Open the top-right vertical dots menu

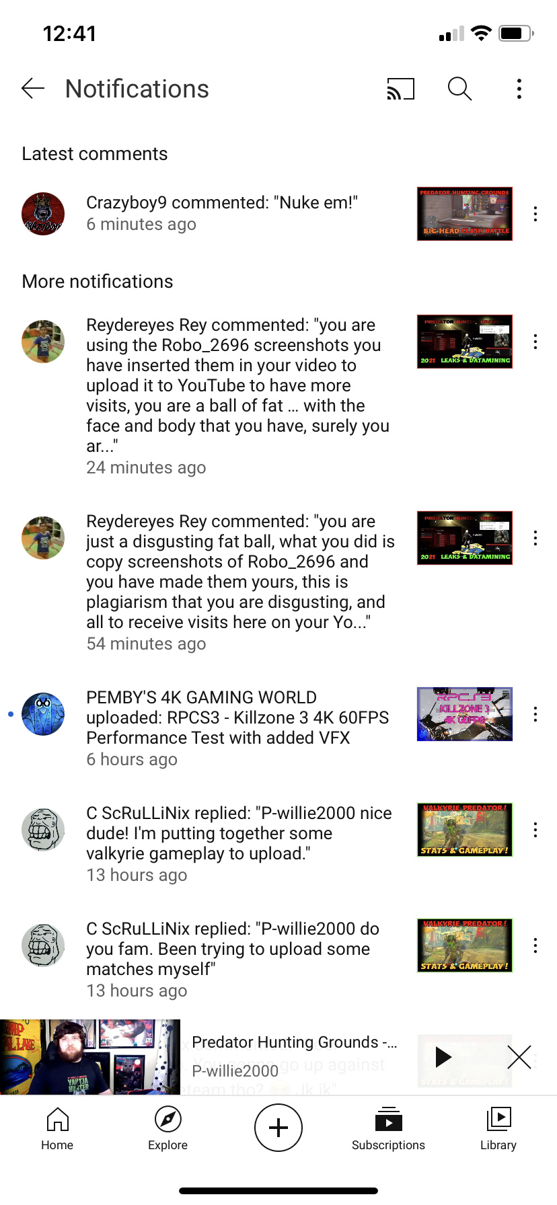click(x=519, y=89)
